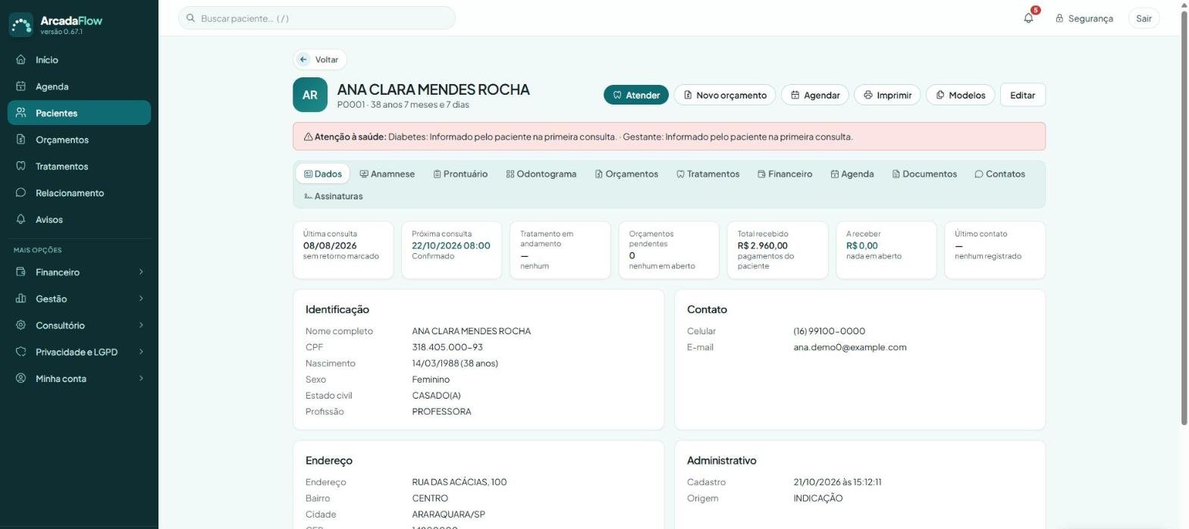Click the Consultório gear icon in sidebar
Screen dimensions: 1189x529
(21, 325)
